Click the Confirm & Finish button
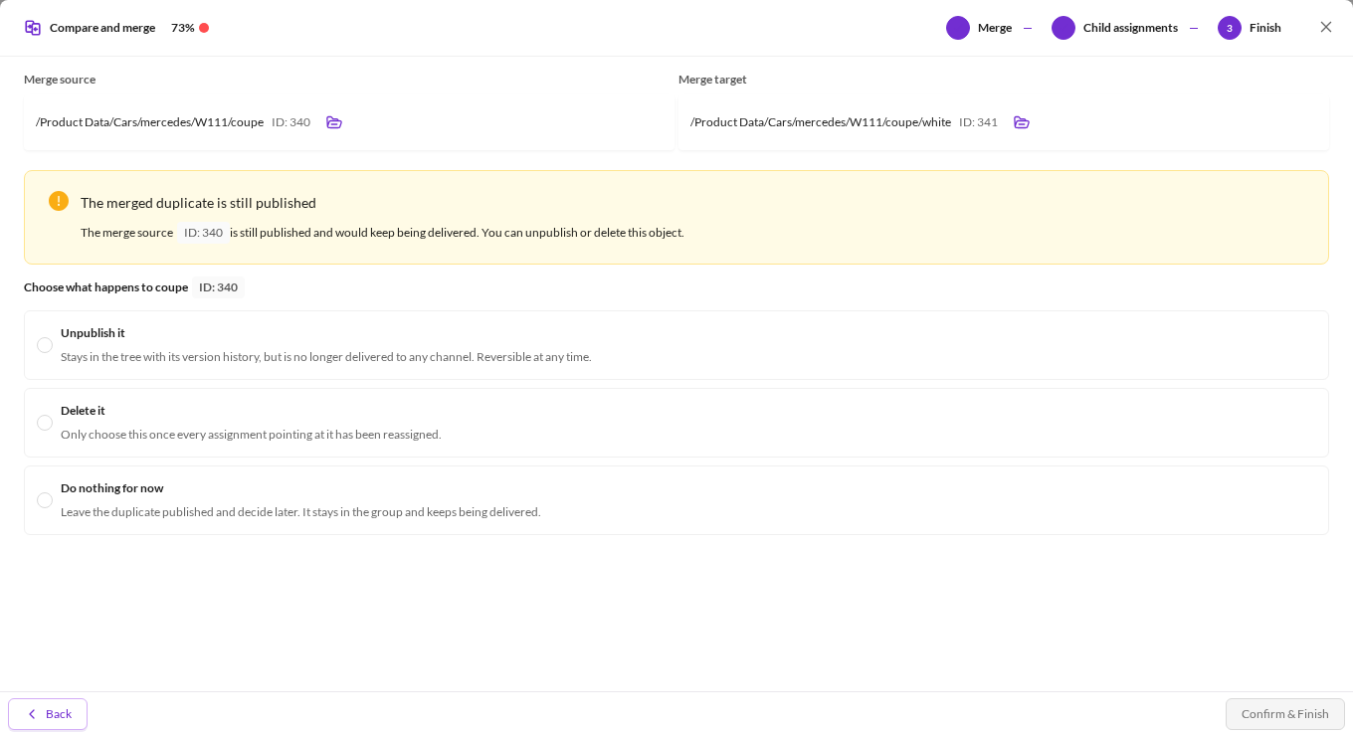The height and width of the screenshot is (735, 1353). tap(1285, 714)
